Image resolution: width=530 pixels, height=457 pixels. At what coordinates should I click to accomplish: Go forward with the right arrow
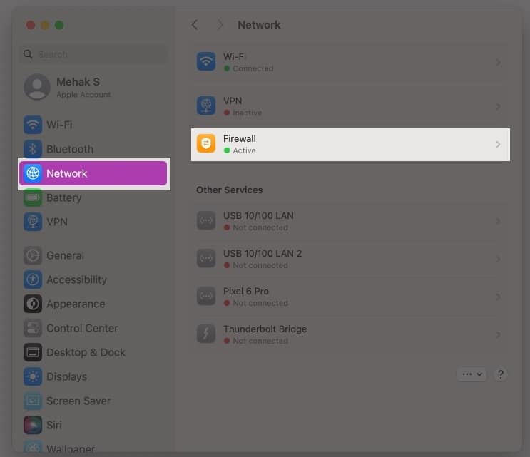220,25
